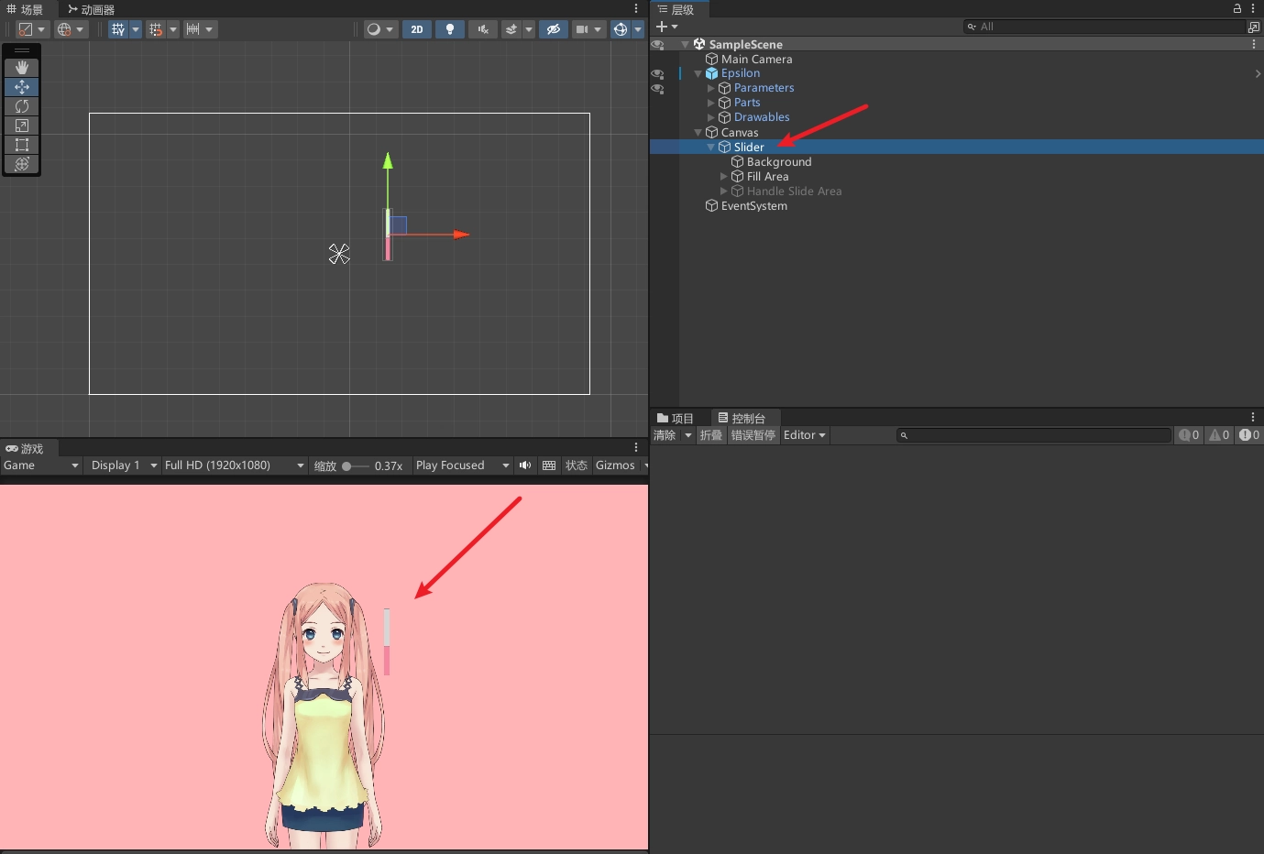Click the Hierarchy search scope icon
The width and height of the screenshot is (1264, 854).
1253,27
